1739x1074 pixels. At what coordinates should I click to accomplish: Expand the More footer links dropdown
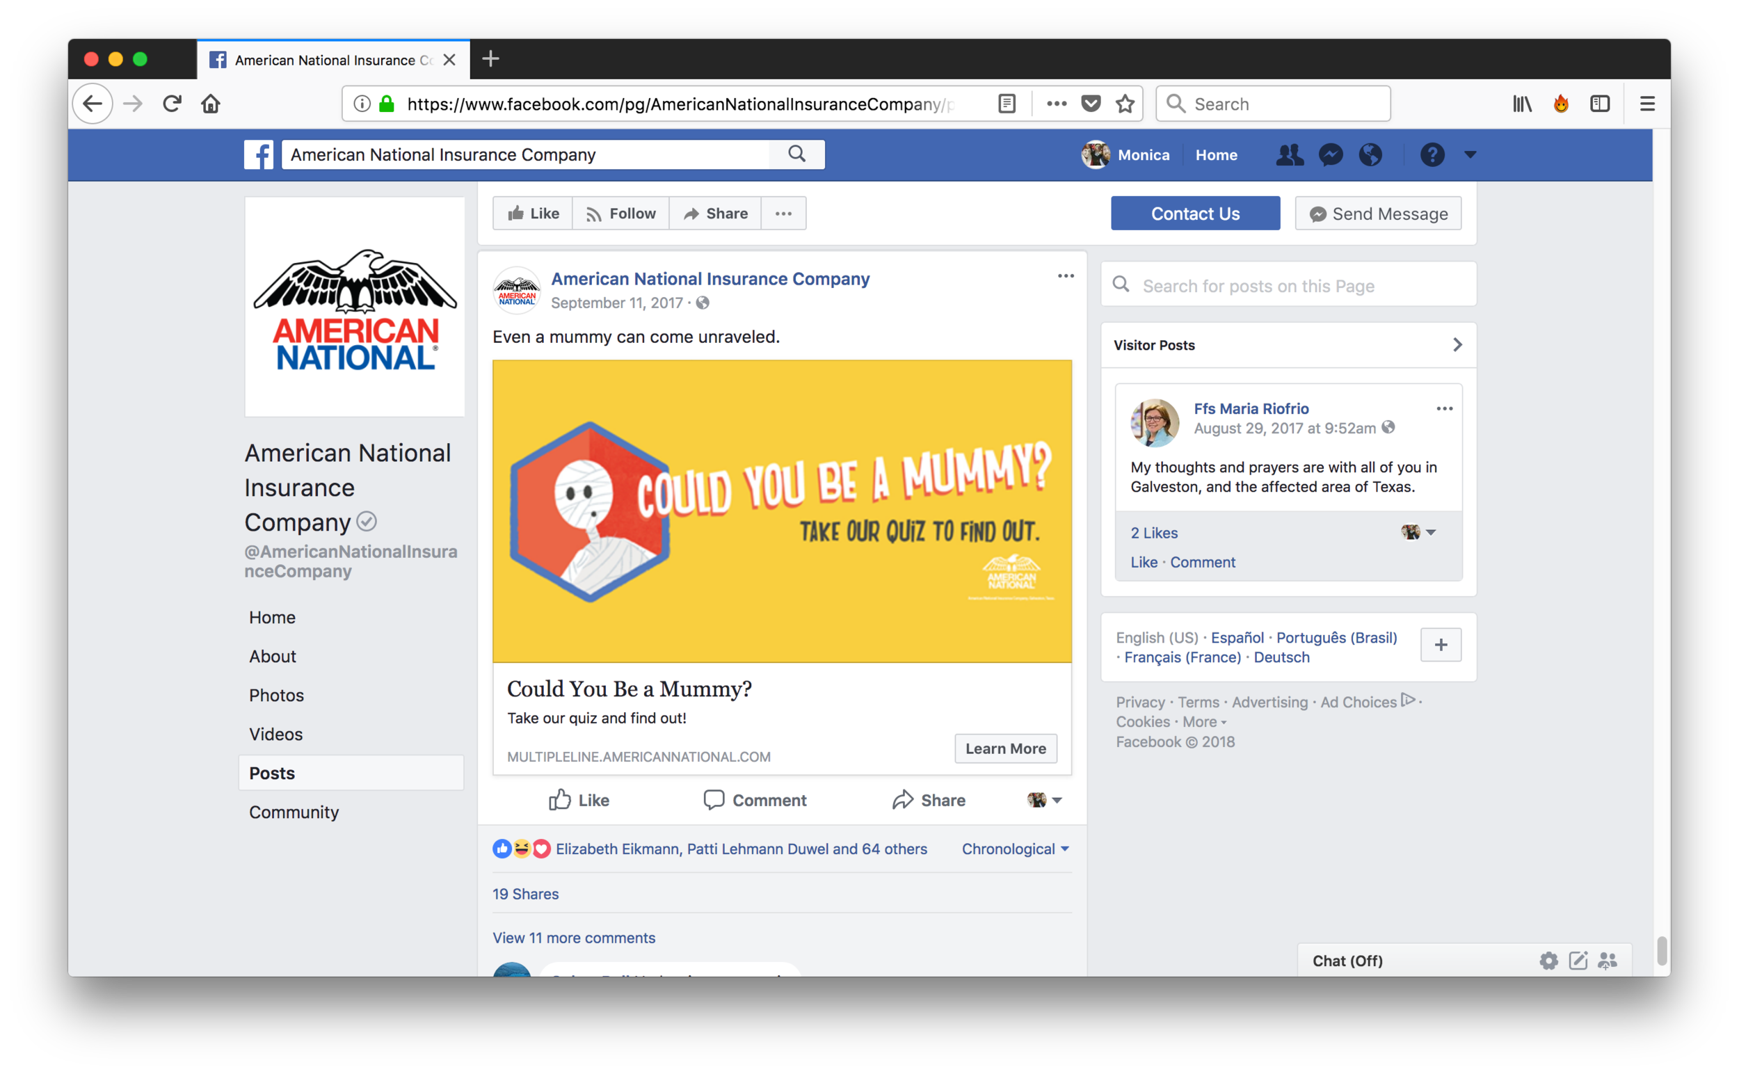tap(1204, 722)
